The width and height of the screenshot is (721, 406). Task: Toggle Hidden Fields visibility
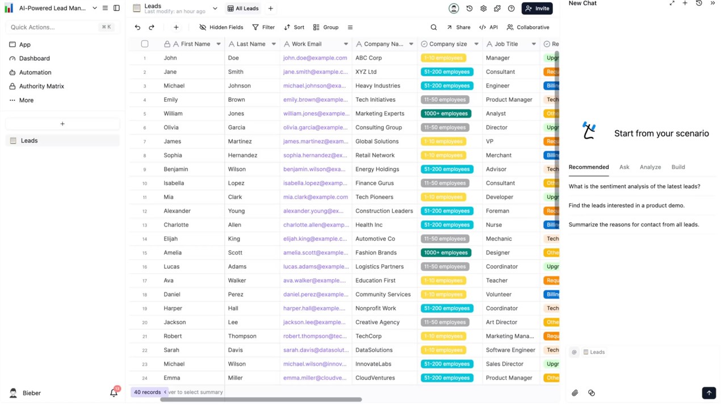point(221,27)
